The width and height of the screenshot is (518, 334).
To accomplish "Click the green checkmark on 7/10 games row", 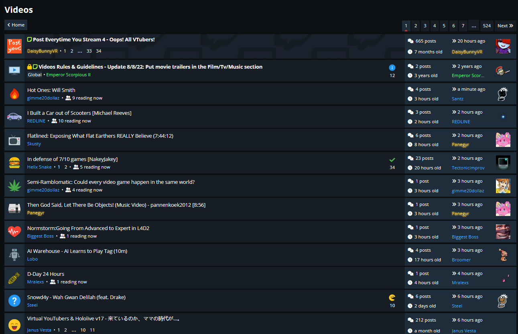I will click(x=392, y=160).
